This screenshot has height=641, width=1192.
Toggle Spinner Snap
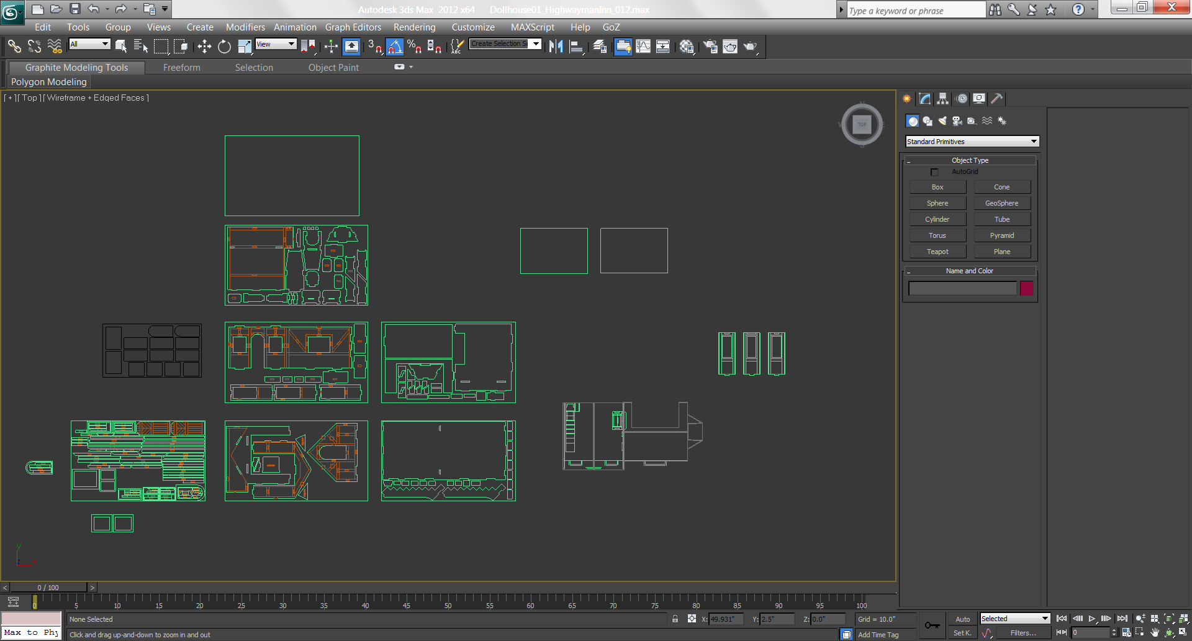(434, 47)
